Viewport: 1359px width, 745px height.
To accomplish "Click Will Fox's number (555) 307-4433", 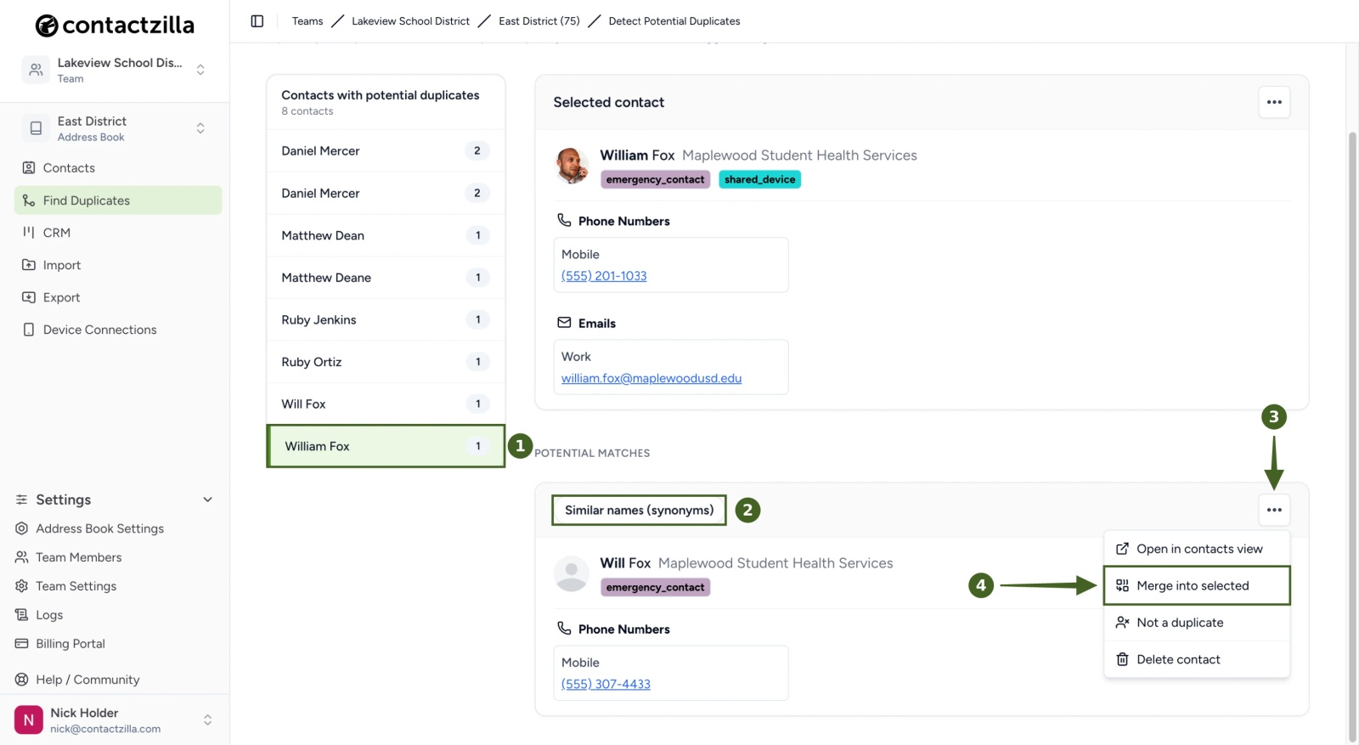I will (x=606, y=684).
